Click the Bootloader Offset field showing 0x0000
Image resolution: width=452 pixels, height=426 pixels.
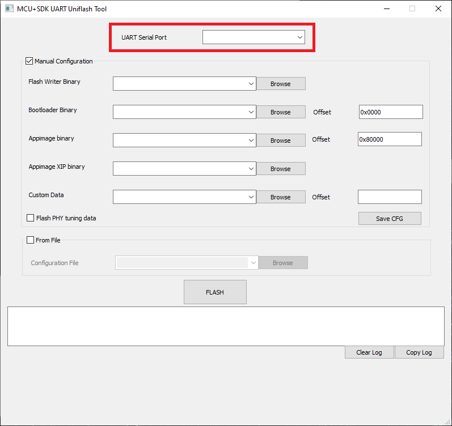[x=390, y=112]
